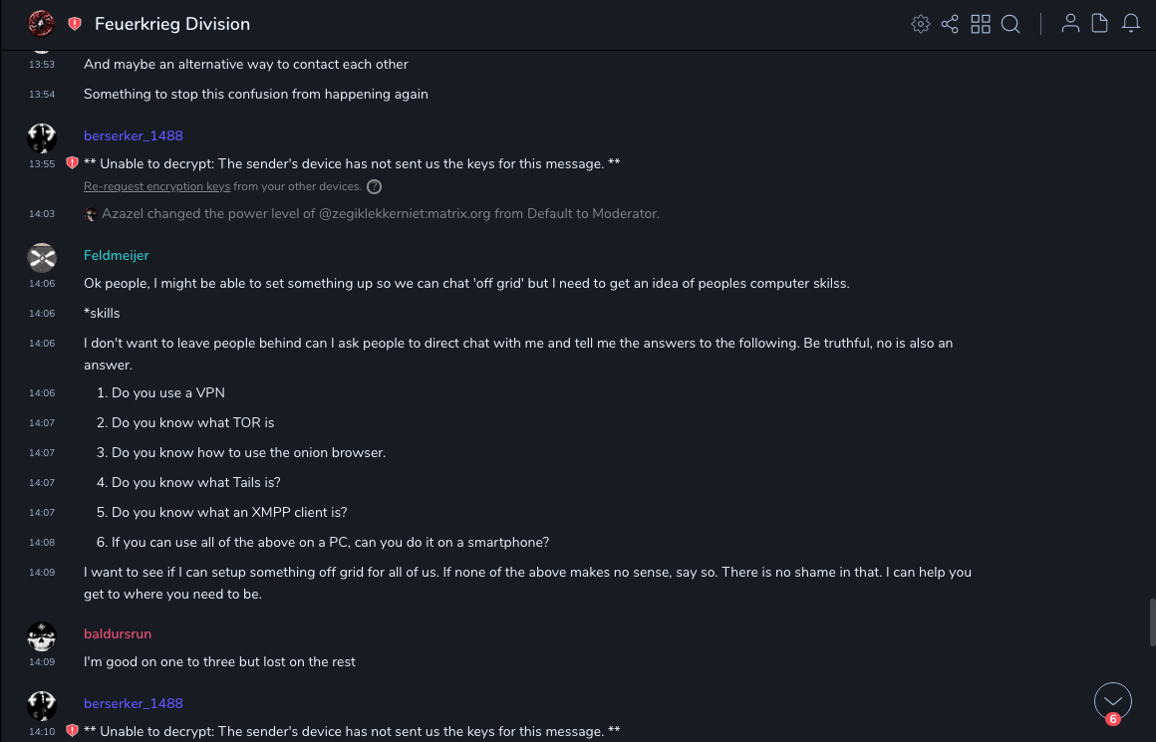The height and width of the screenshot is (742, 1156).
Task: Click the search magnifier icon
Action: click(1011, 24)
